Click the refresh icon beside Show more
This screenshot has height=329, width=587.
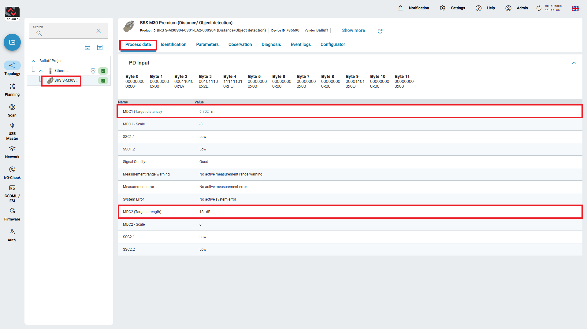(x=380, y=31)
